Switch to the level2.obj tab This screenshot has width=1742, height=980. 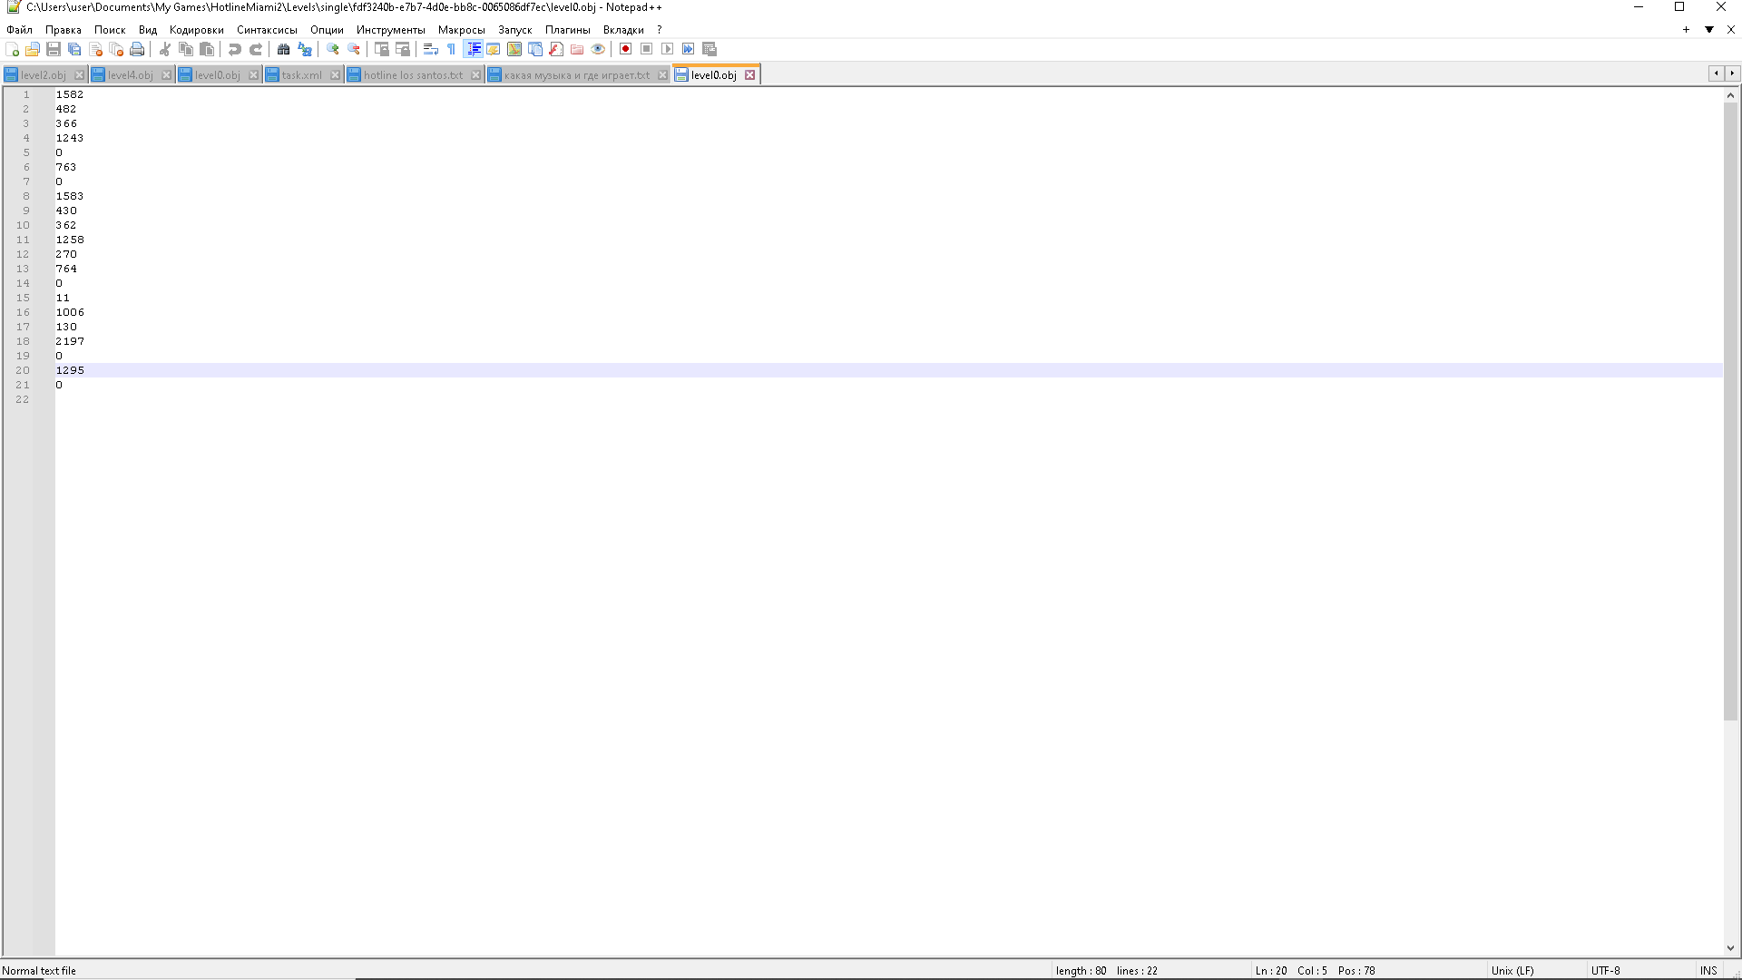[43, 75]
